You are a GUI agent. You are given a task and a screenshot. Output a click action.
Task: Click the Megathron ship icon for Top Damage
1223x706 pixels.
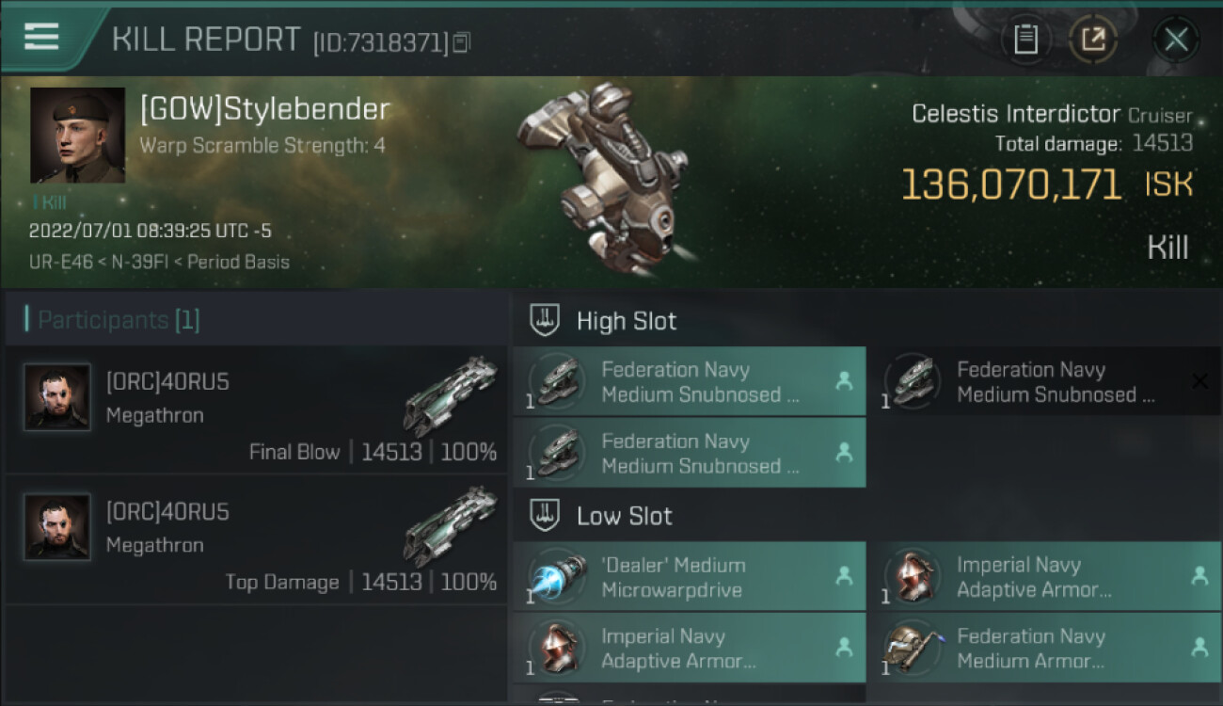(x=450, y=525)
